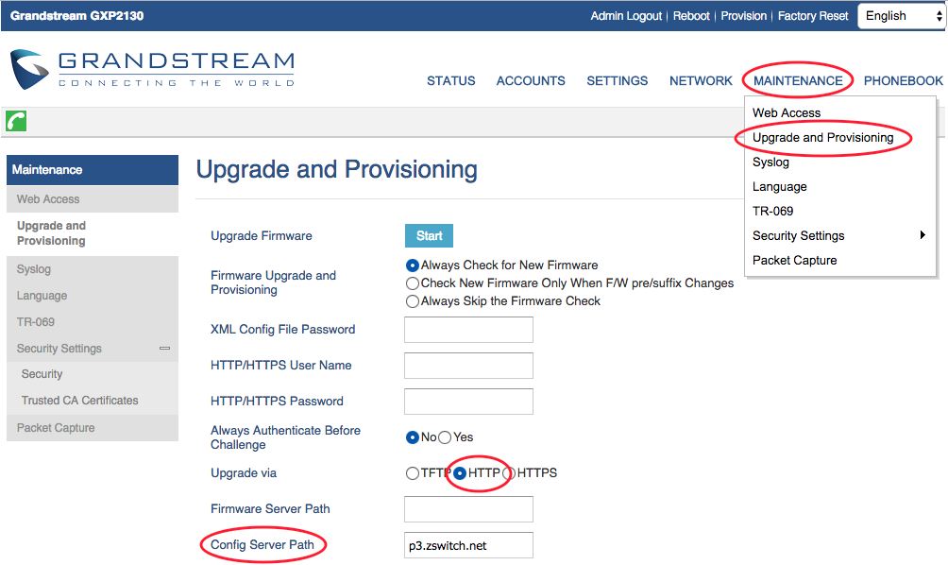The image size is (948, 565).
Task: Open Trusted CA Certificates in the sidebar
Action: 93,401
